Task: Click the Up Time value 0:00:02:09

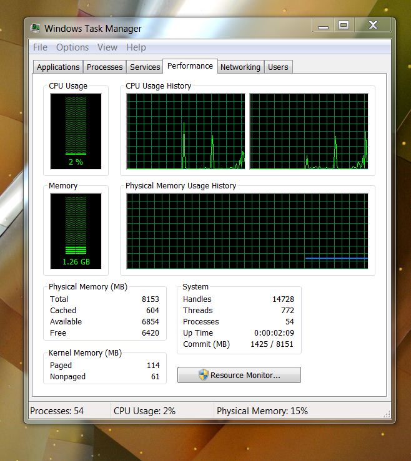Action: 274,333
